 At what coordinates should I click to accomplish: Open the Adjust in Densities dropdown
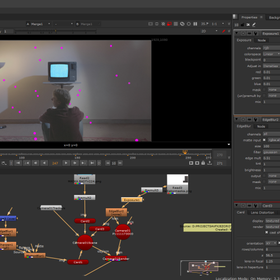[271, 66]
